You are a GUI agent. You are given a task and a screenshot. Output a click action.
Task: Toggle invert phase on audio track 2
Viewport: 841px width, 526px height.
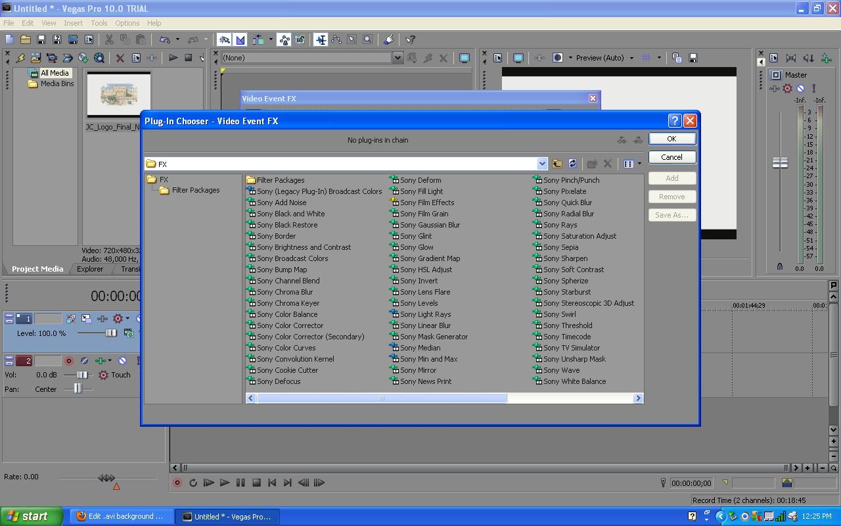84,360
